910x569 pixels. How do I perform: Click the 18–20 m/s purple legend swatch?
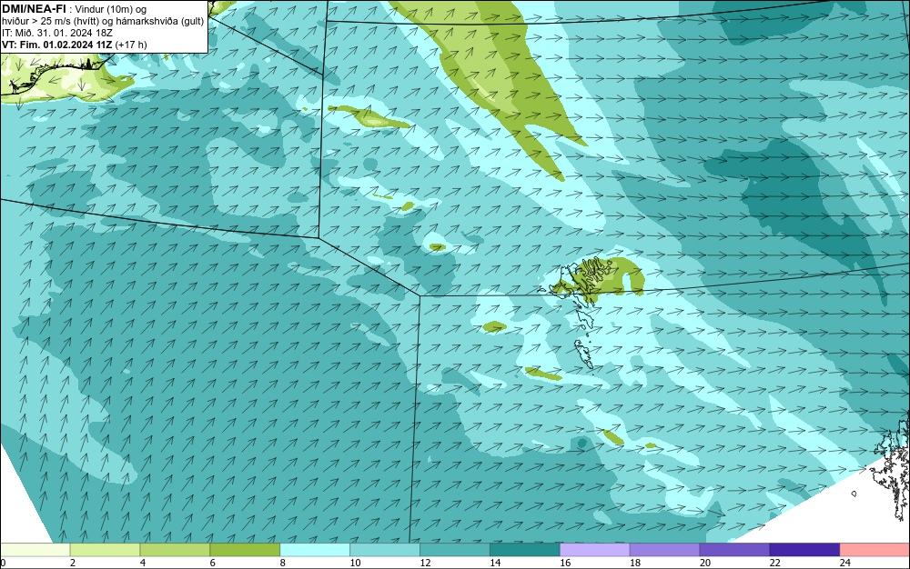tap(664, 549)
